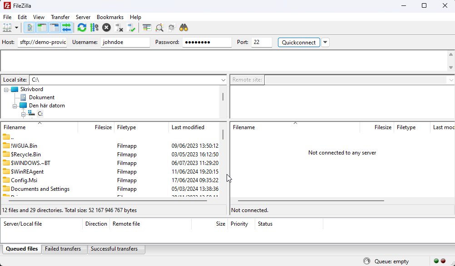Open the Transfer menu
The width and height of the screenshot is (455, 266).
pos(60,17)
